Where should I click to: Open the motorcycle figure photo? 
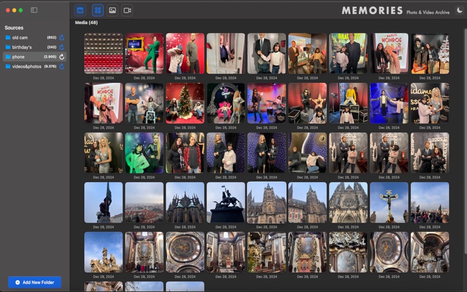(144, 103)
